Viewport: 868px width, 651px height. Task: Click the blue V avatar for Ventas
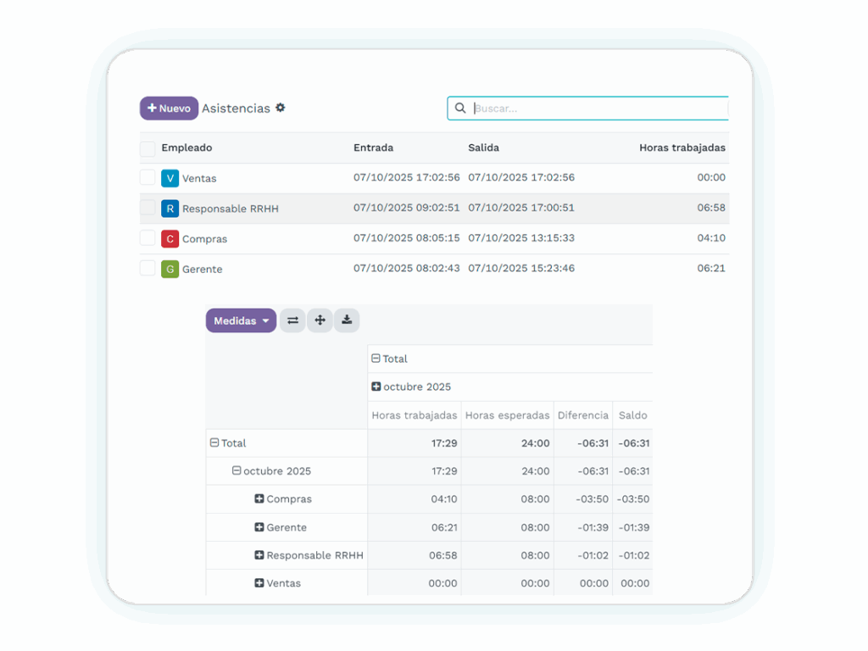[x=170, y=178]
